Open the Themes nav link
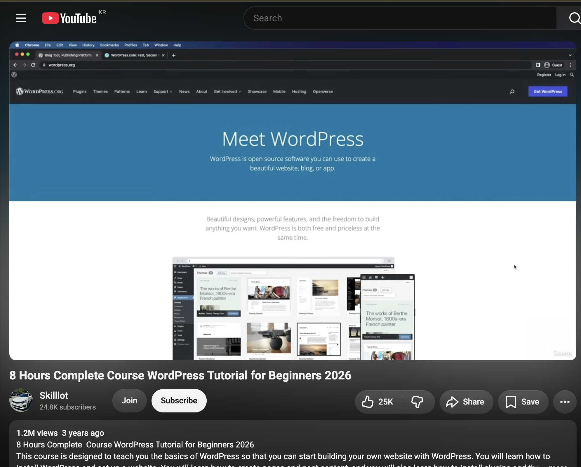581x467 pixels. tap(100, 91)
